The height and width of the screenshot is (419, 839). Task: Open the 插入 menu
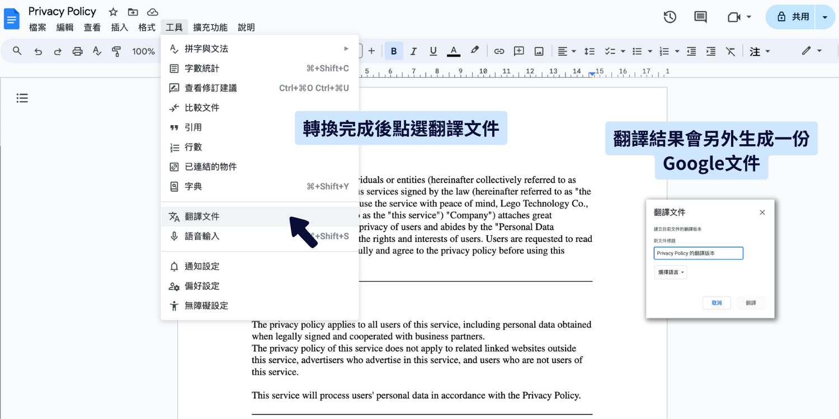pos(120,27)
